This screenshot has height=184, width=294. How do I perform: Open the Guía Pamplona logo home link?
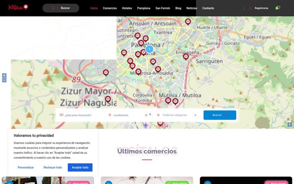pyautogui.click(x=18, y=7)
